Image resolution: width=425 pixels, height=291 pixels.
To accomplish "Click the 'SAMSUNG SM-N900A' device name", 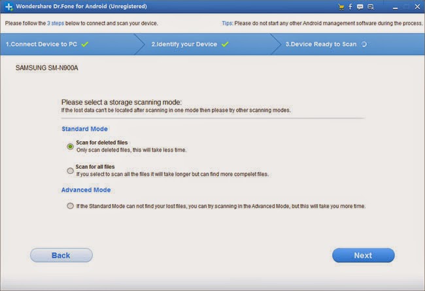I will pyautogui.click(x=46, y=68).
